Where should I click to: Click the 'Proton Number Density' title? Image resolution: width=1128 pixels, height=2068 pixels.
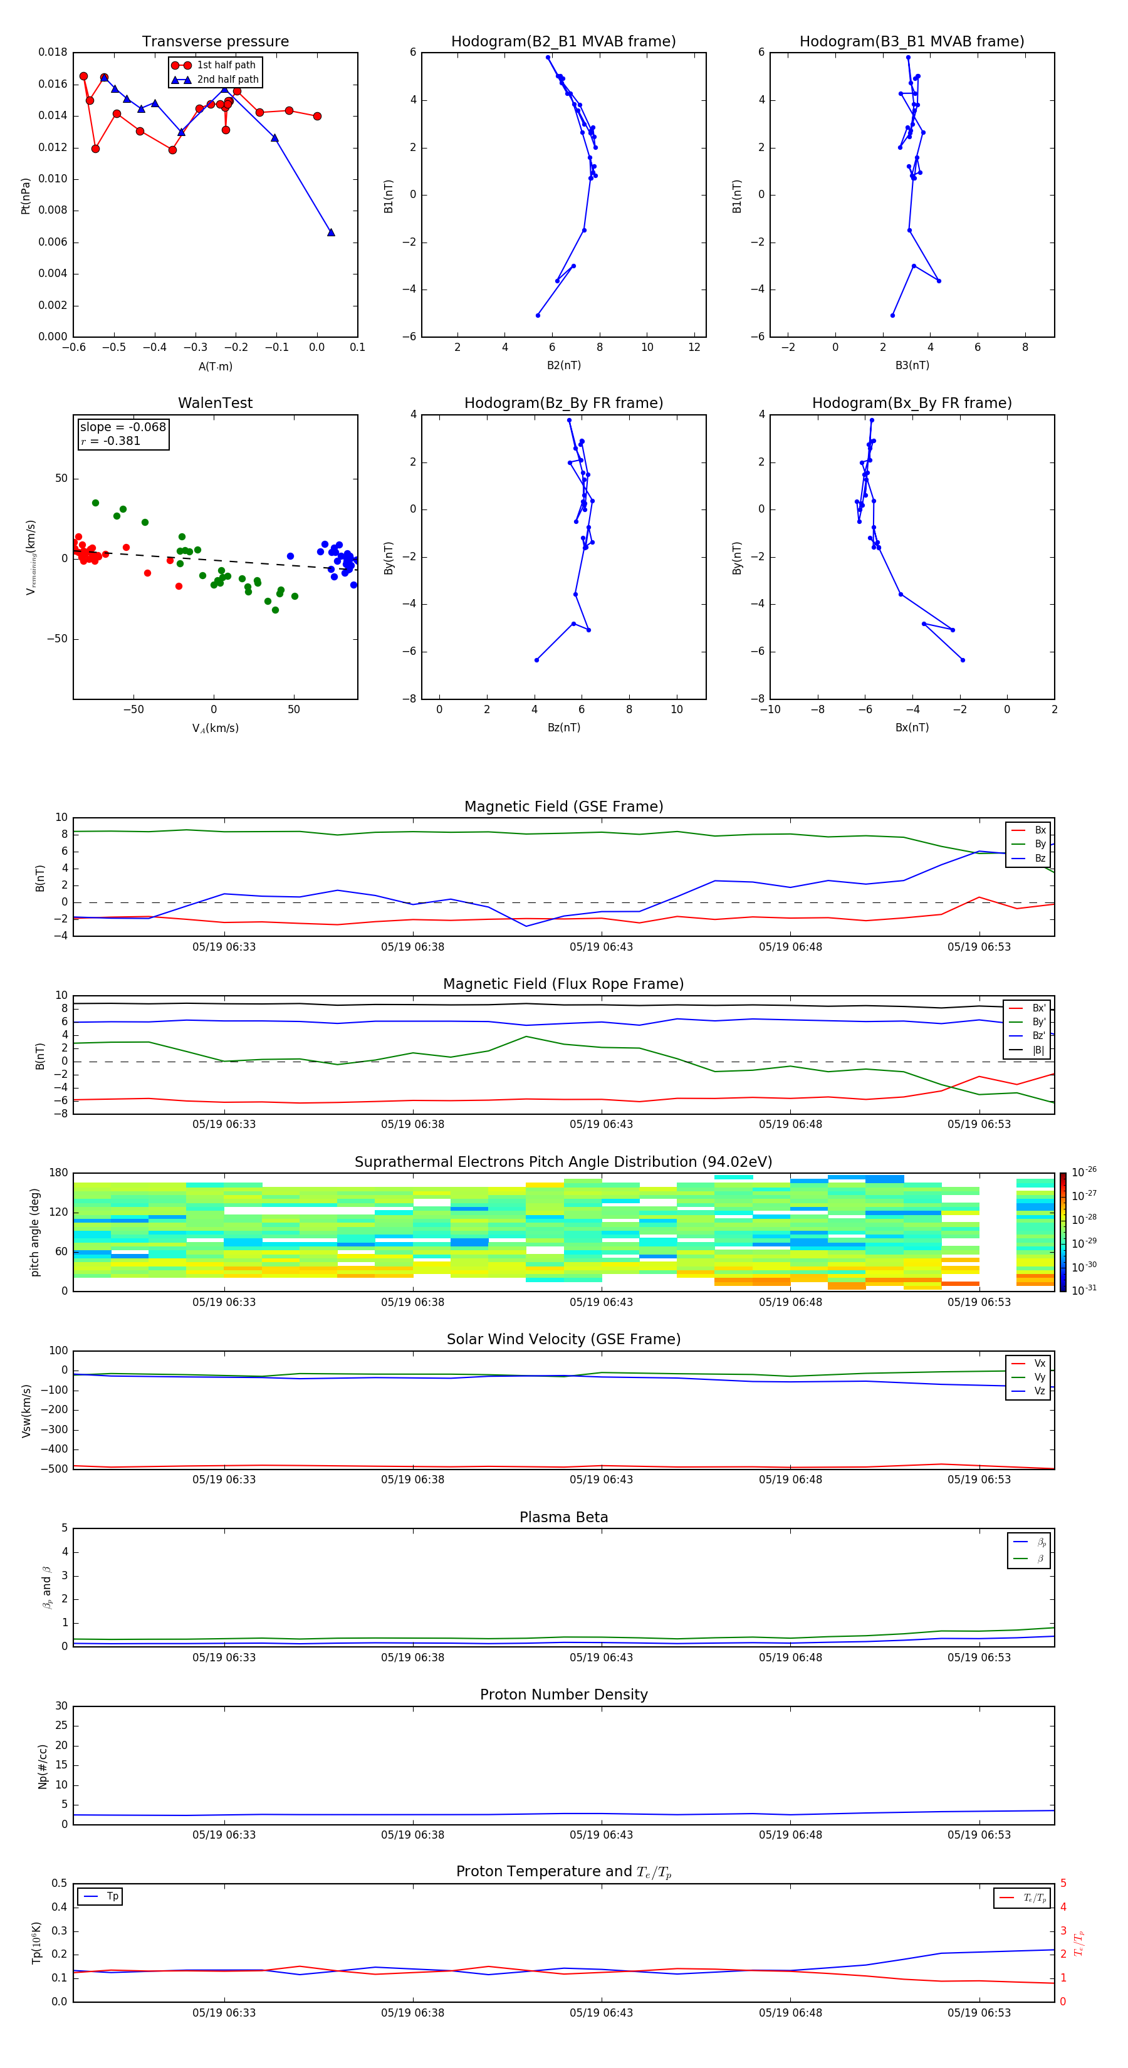(563, 1695)
